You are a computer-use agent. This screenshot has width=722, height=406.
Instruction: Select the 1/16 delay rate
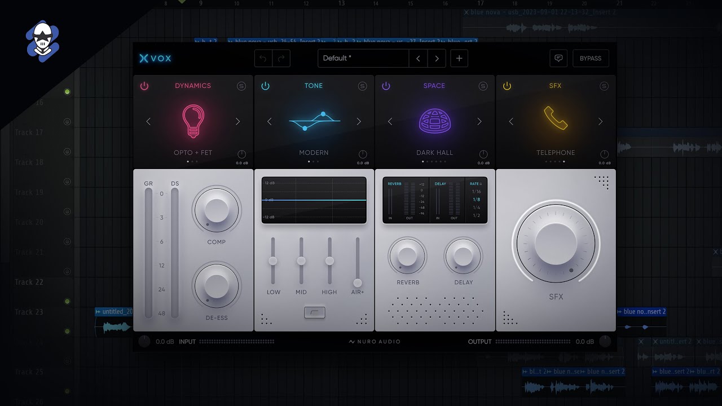[x=476, y=192]
